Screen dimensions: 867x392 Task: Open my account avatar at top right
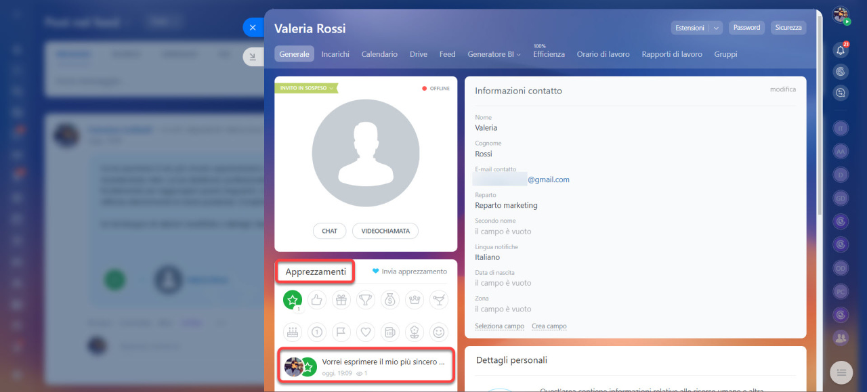click(x=841, y=15)
